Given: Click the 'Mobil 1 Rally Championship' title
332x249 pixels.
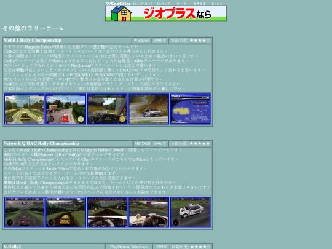Looking at the screenshot, I should (32, 40).
